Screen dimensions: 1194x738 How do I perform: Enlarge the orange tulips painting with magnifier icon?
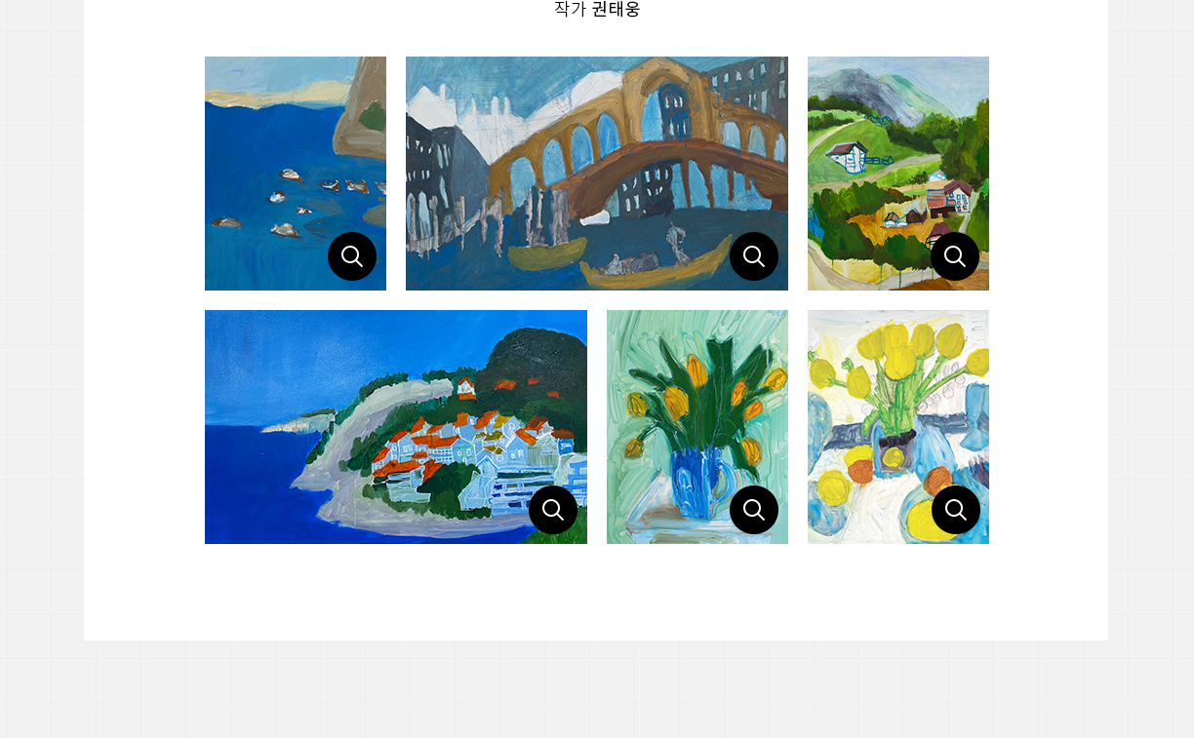coord(754,510)
